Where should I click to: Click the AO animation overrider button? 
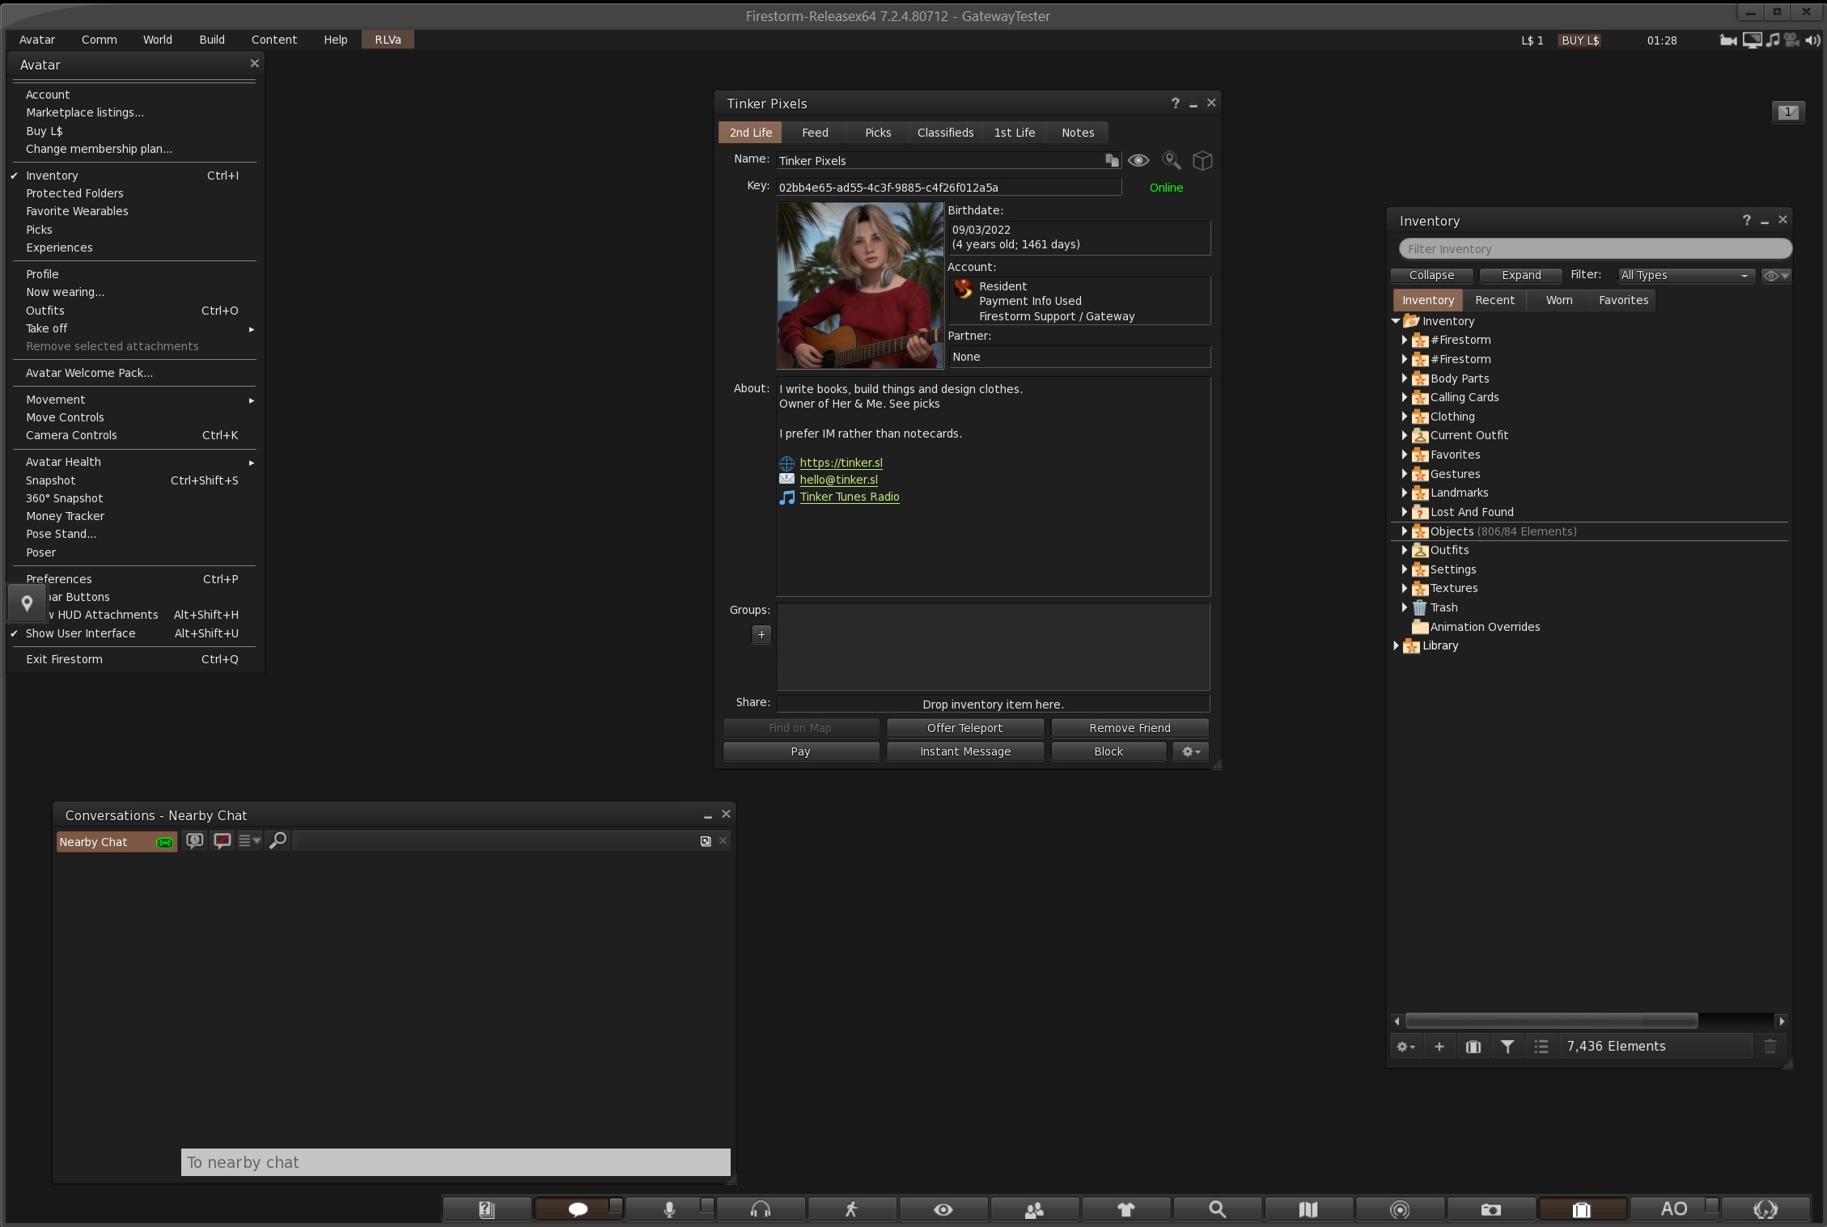pos(1674,1209)
